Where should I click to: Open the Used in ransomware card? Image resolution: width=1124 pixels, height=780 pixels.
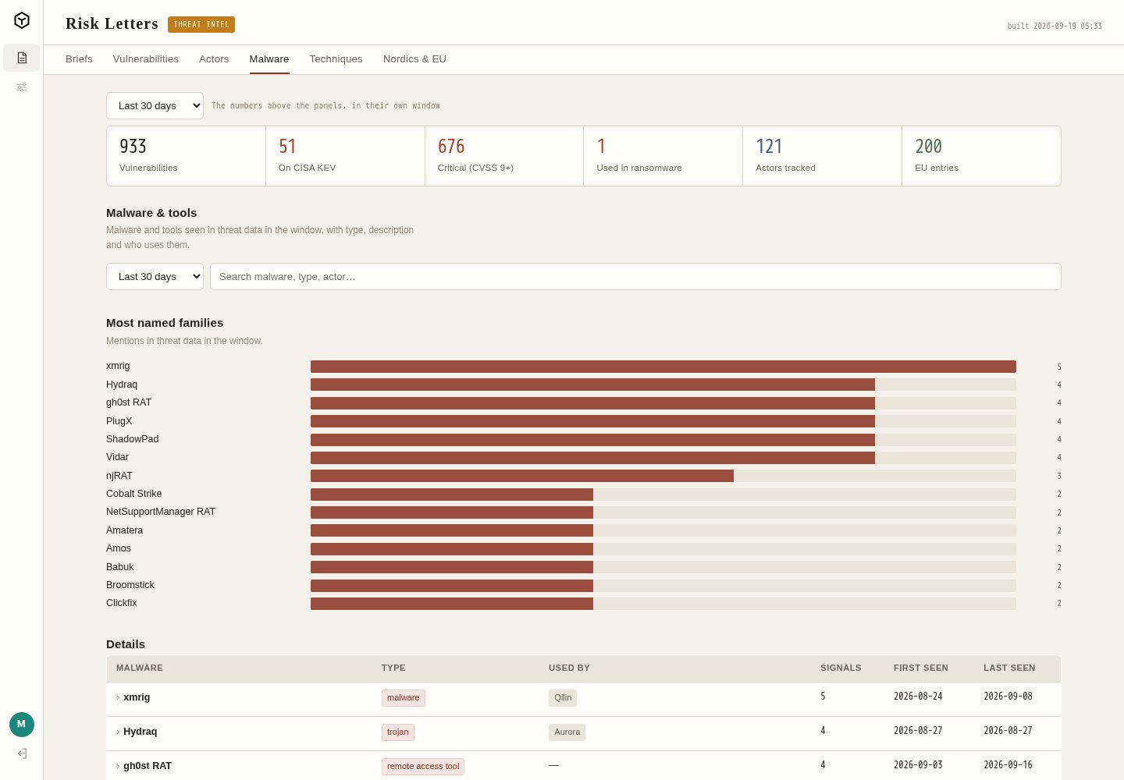663,156
